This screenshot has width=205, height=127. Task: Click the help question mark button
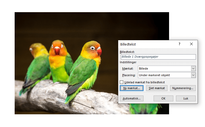[x=179, y=44]
